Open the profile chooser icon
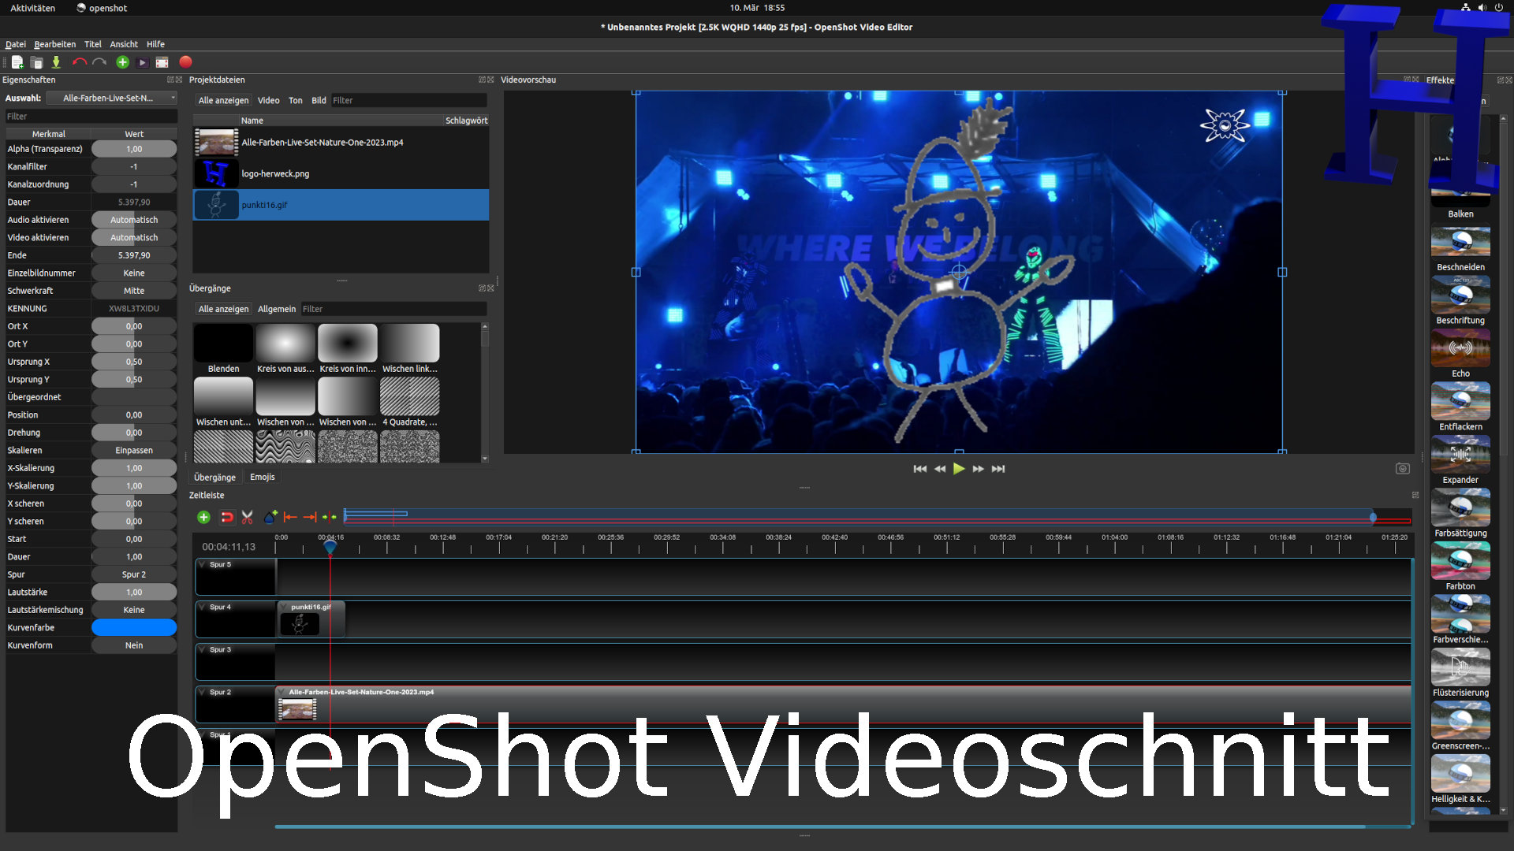1514x851 pixels. (143, 62)
